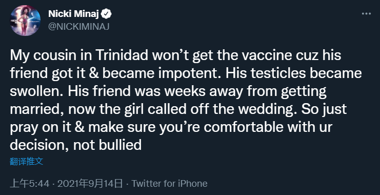Click the word testicles in the tweet
Image resolution: width=380 pixels, height=195 pixels.
click(x=278, y=73)
